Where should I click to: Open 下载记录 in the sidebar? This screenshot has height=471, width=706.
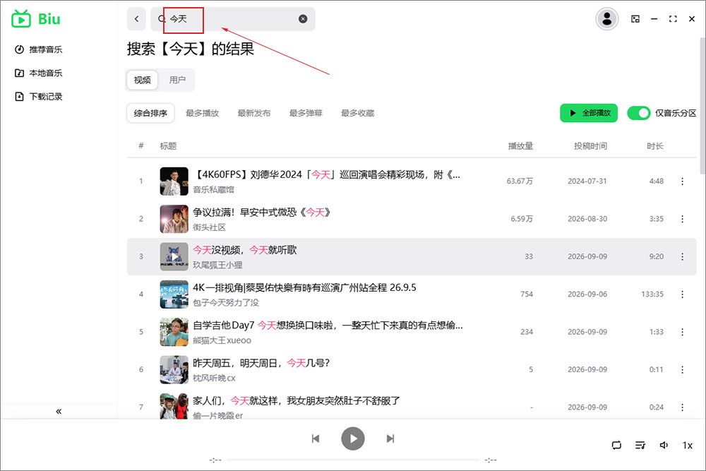[x=39, y=96]
